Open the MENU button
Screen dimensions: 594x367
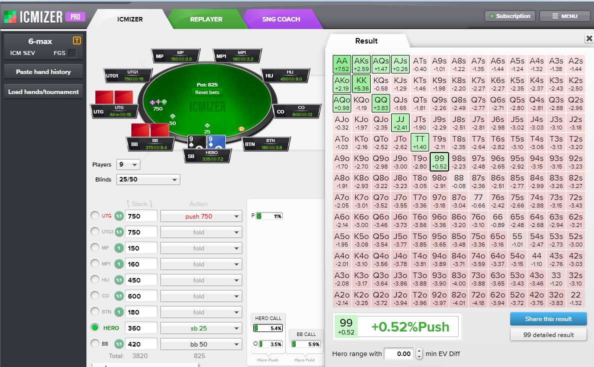click(565, 16)
